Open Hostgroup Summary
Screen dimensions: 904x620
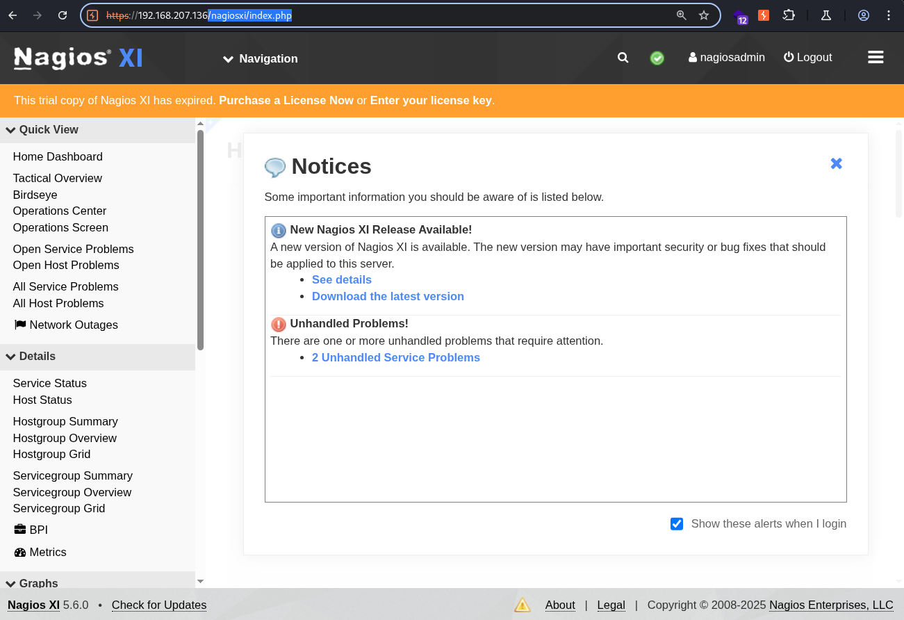[65, 421]
